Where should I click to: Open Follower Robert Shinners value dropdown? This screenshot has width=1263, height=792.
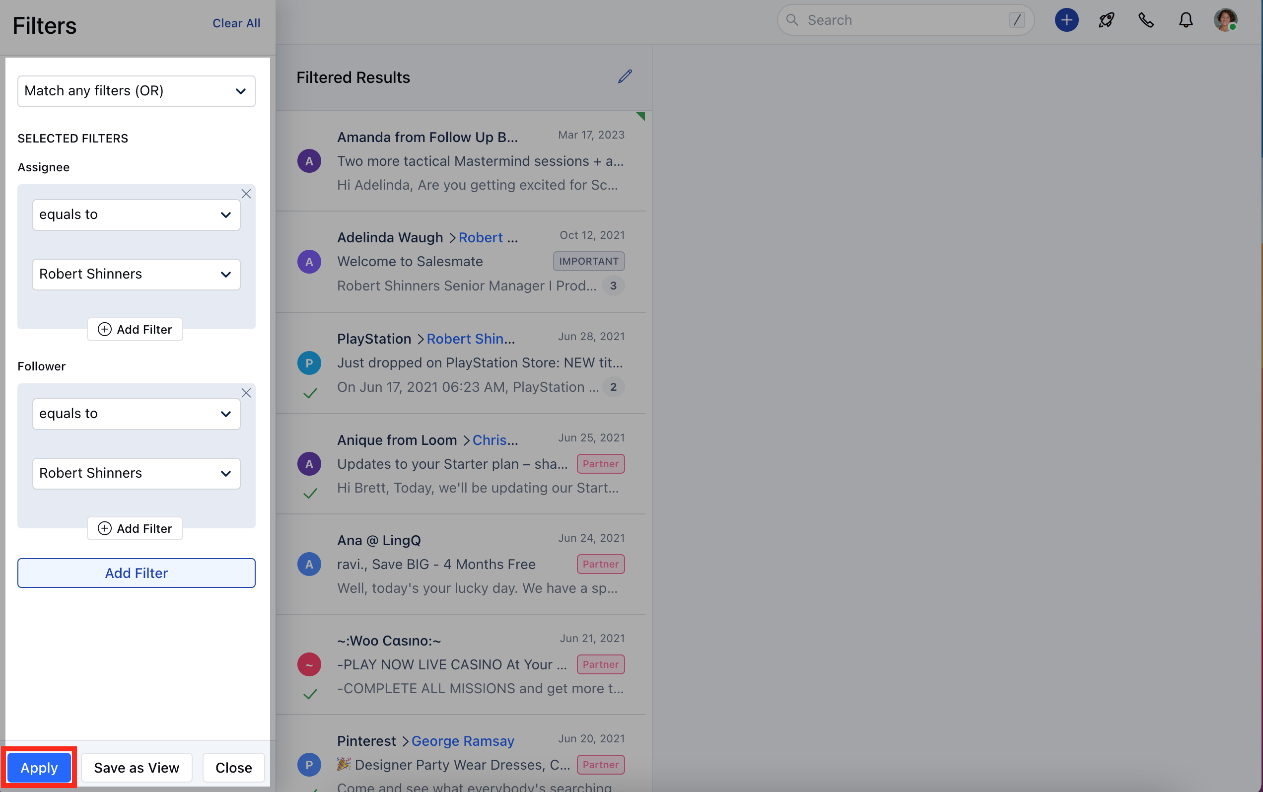coord(136,474)
